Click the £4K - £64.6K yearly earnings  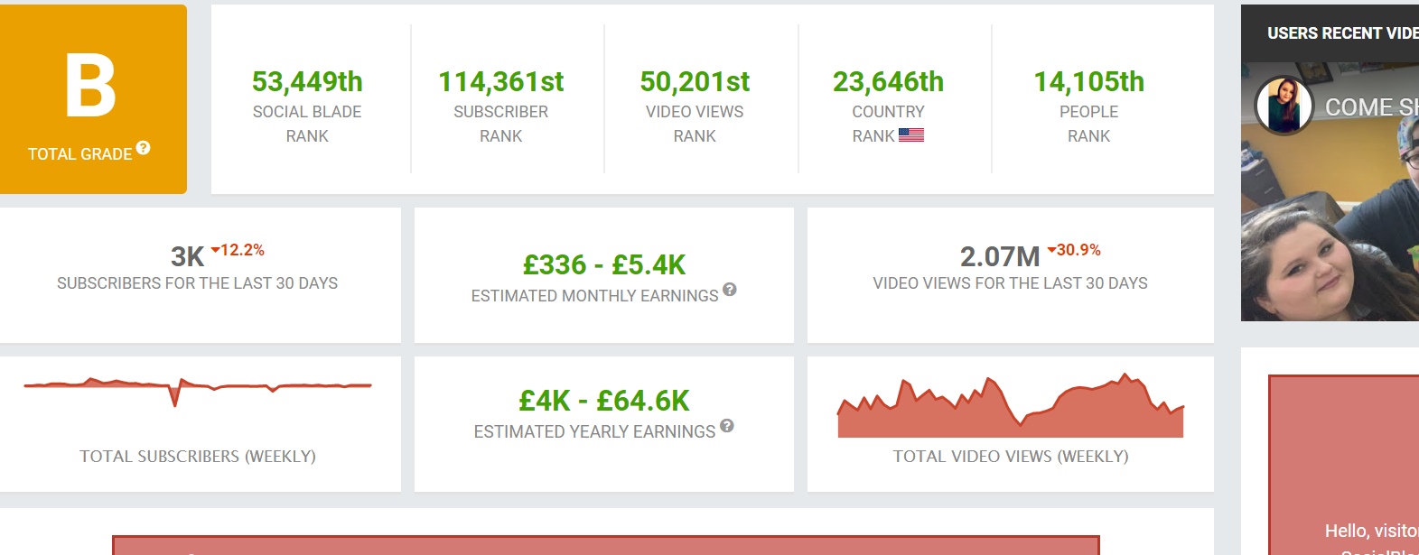pyautogui.click(x=604, y=401)
